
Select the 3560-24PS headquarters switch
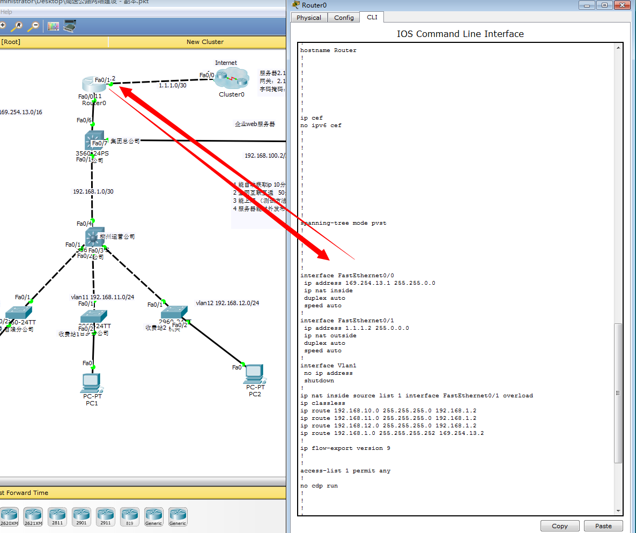pyautogui.click(x=94, y=140)
